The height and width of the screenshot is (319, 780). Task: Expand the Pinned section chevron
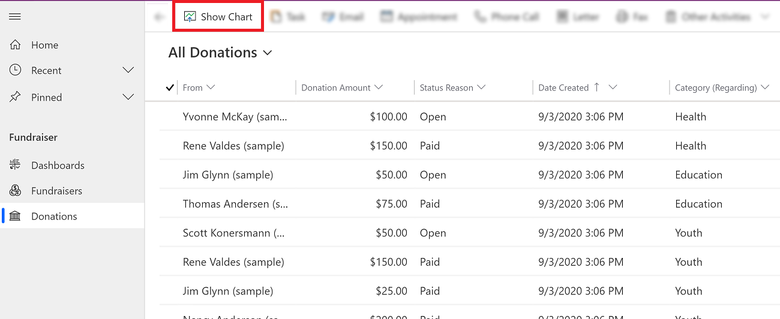click(128, 97)
